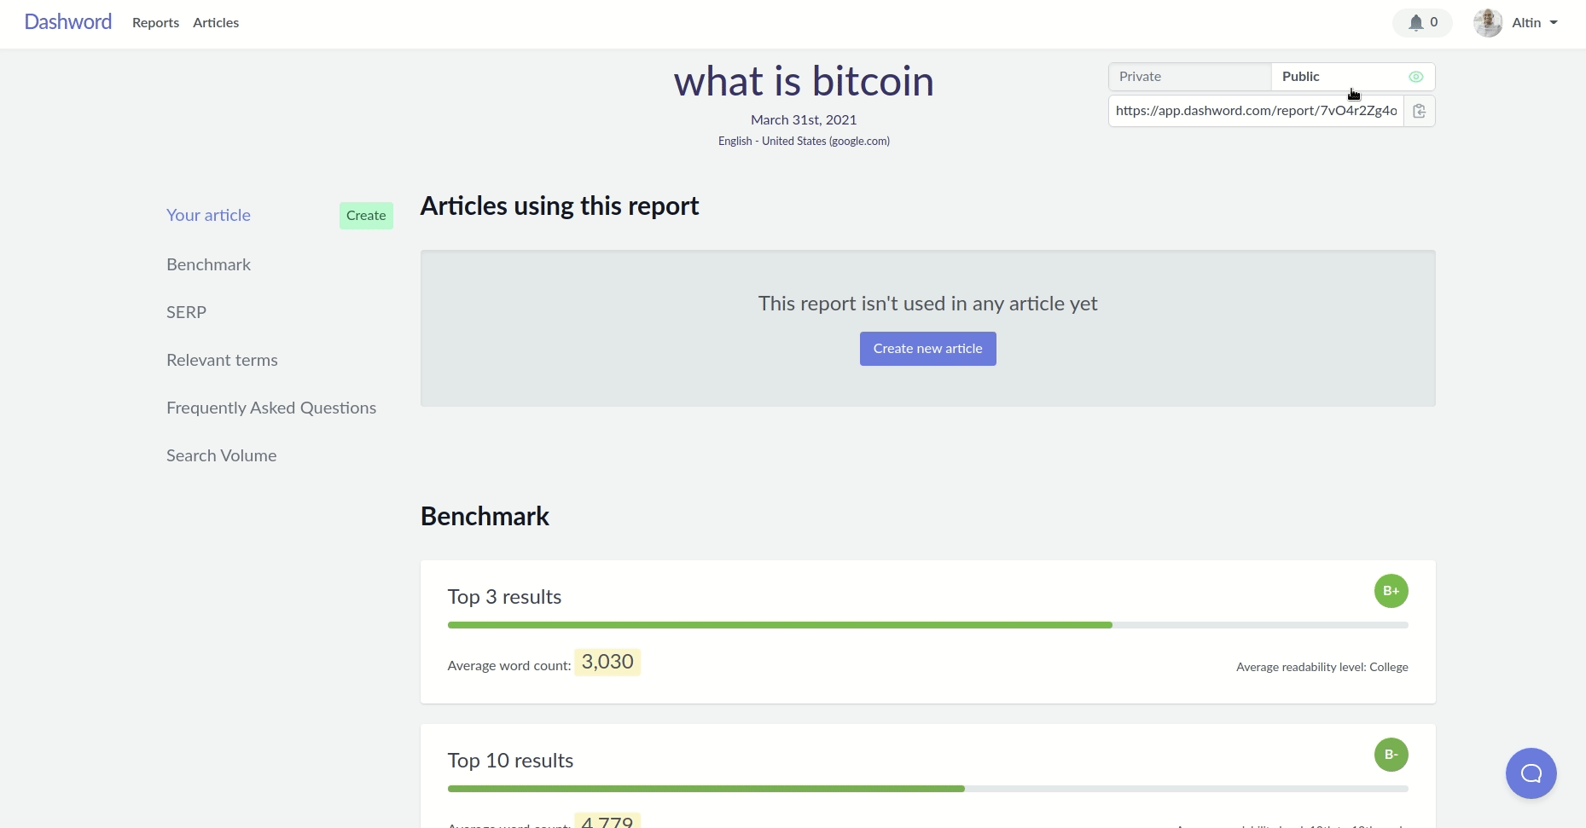This screenshot has width=1586, height=828.
Task: Jump to the Benchmark section
Action: [x=208, y=264]
